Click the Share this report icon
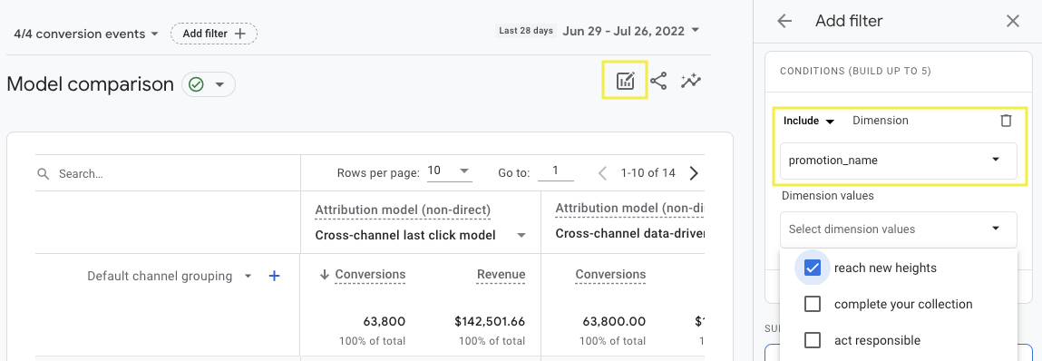The width and height of the screenshot is (1042, 361). tap(658, 81)
